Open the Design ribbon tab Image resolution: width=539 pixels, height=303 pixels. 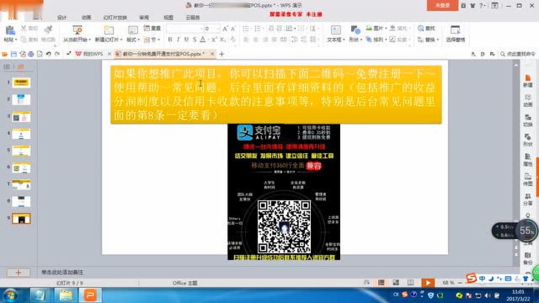tap(62, 18)
